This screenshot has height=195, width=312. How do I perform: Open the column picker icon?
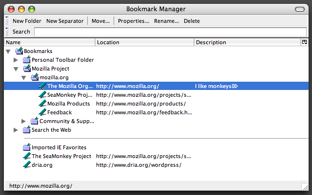304,42
